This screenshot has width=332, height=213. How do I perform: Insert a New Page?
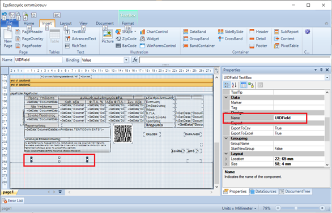point(8,39)
